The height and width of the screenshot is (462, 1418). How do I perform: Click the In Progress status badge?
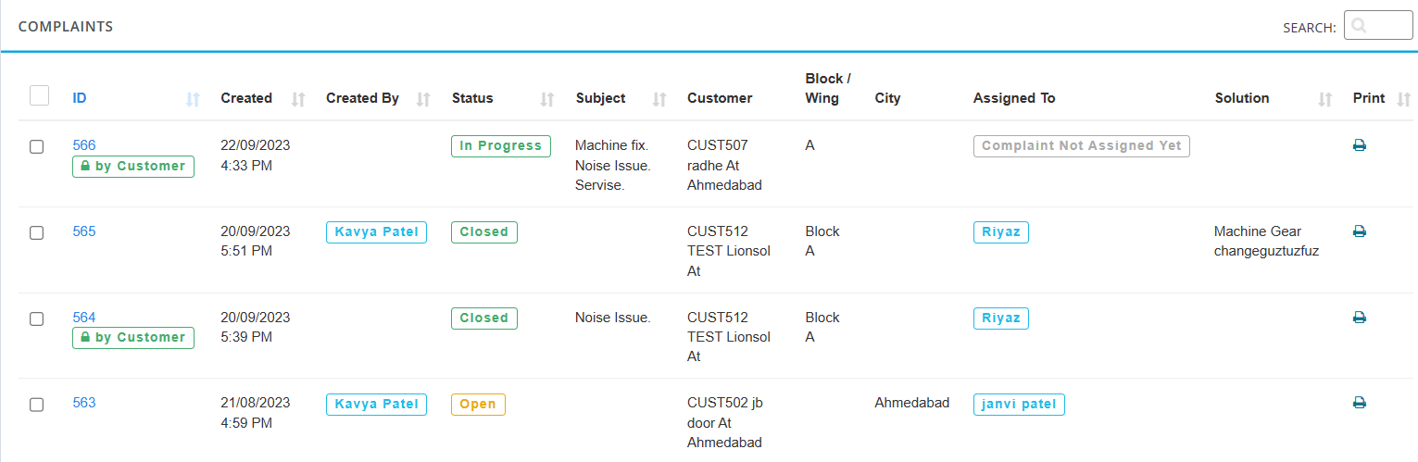(501, 146)
